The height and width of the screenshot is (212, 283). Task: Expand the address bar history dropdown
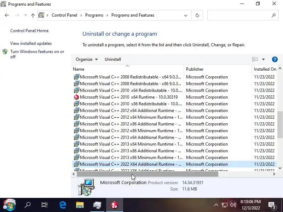click(185, 15)
